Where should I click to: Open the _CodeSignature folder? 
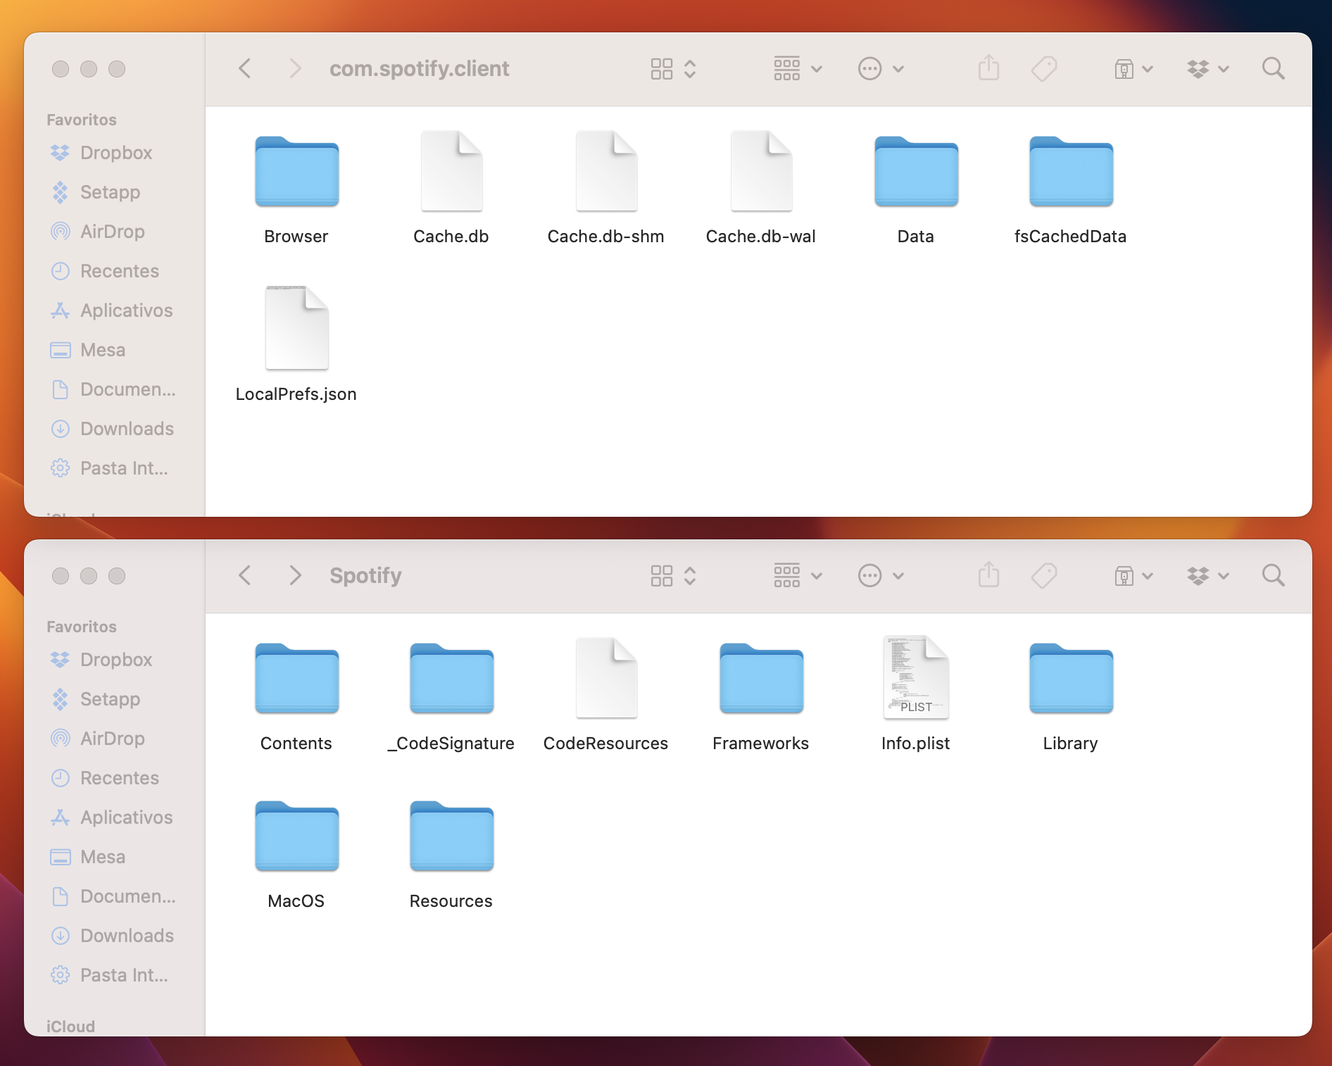point(451,679)
